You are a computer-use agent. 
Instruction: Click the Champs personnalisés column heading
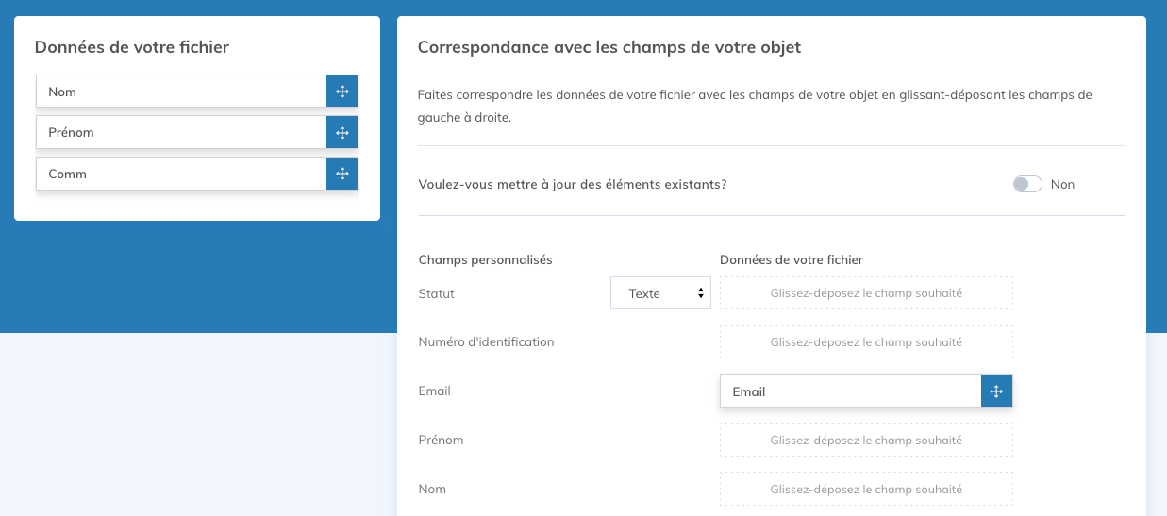coord(485,259)
